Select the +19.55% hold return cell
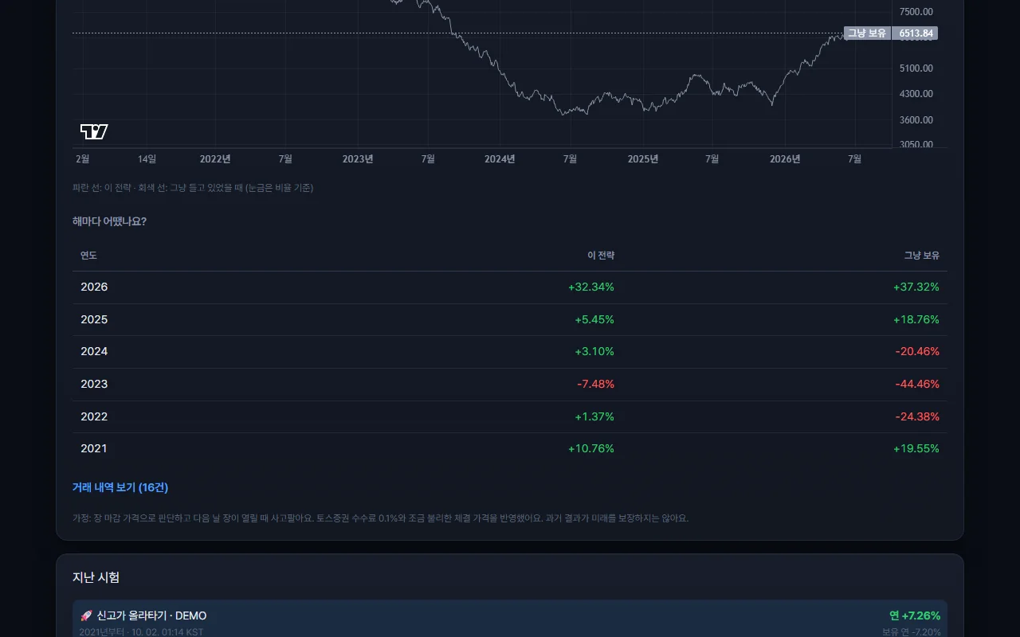Screen dimensions: 1020x637 pos(916,448)
